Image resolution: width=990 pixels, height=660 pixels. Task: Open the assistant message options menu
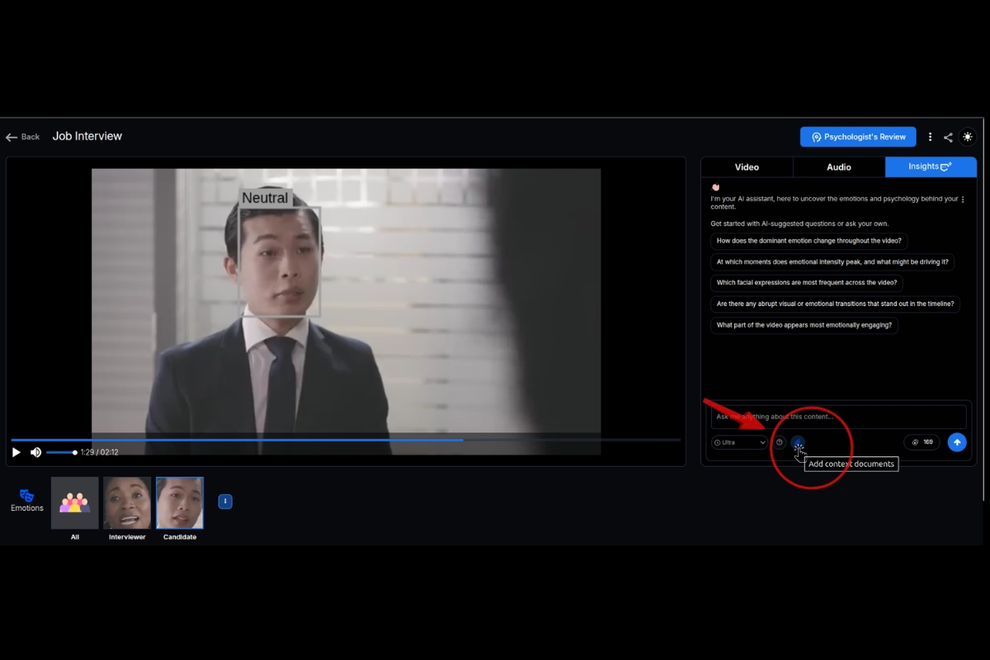tap(963, 200)
